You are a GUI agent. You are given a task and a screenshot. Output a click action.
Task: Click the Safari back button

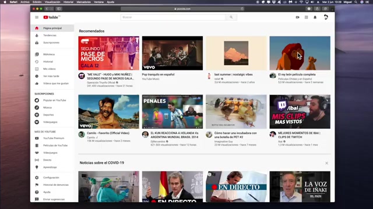click(47, 9)
